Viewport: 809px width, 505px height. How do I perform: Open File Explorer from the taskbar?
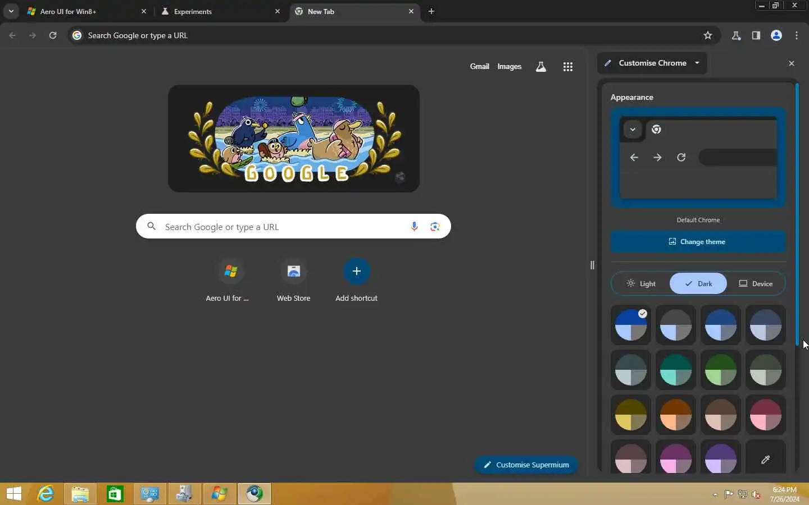click(80, 494)
